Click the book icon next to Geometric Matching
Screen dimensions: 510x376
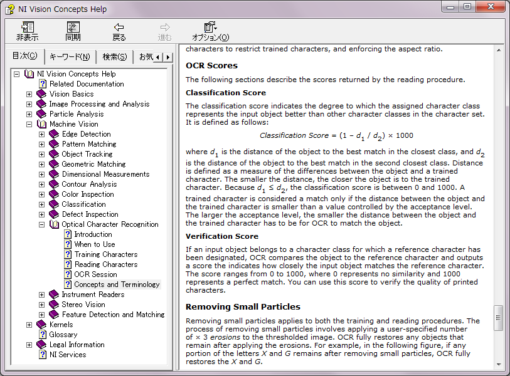pyautogui.click(x=54, y=164)
